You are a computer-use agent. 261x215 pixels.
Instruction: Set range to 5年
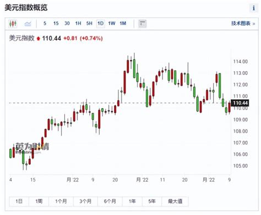152,201
